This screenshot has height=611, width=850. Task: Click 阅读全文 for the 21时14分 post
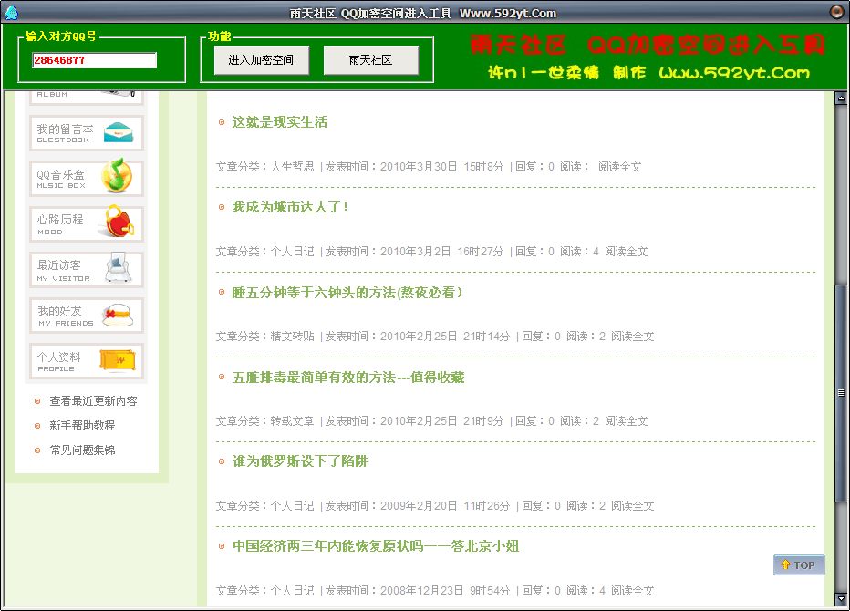[x=633, y=337]
